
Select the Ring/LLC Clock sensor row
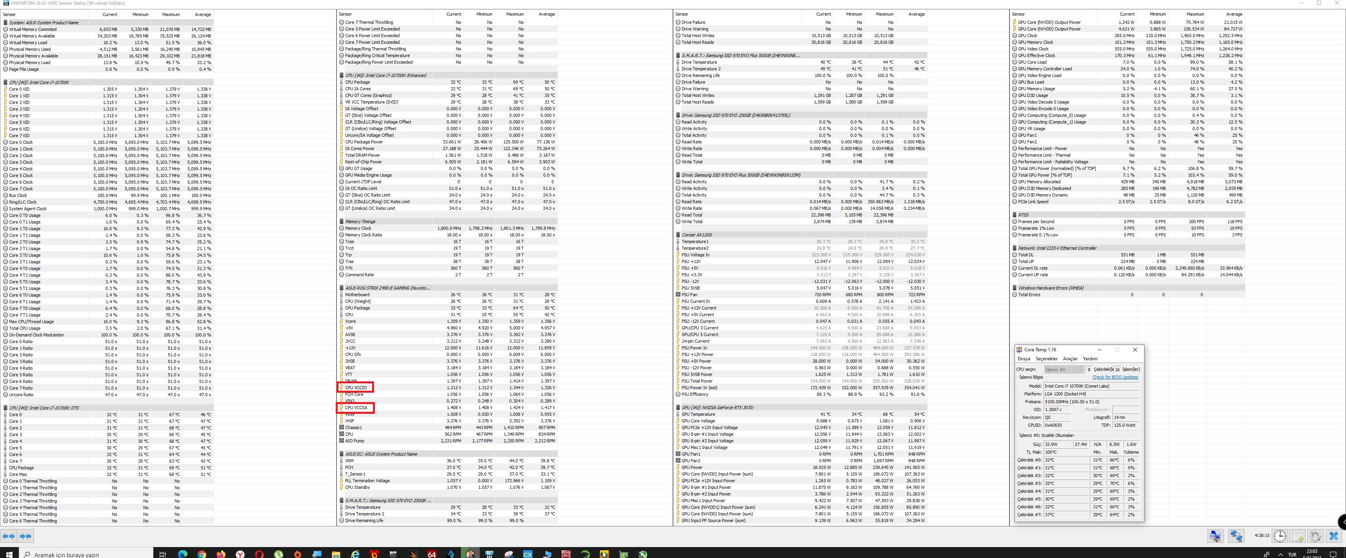(108, 202)
